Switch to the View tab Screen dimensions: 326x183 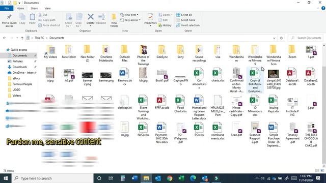[x=47, y=8]
